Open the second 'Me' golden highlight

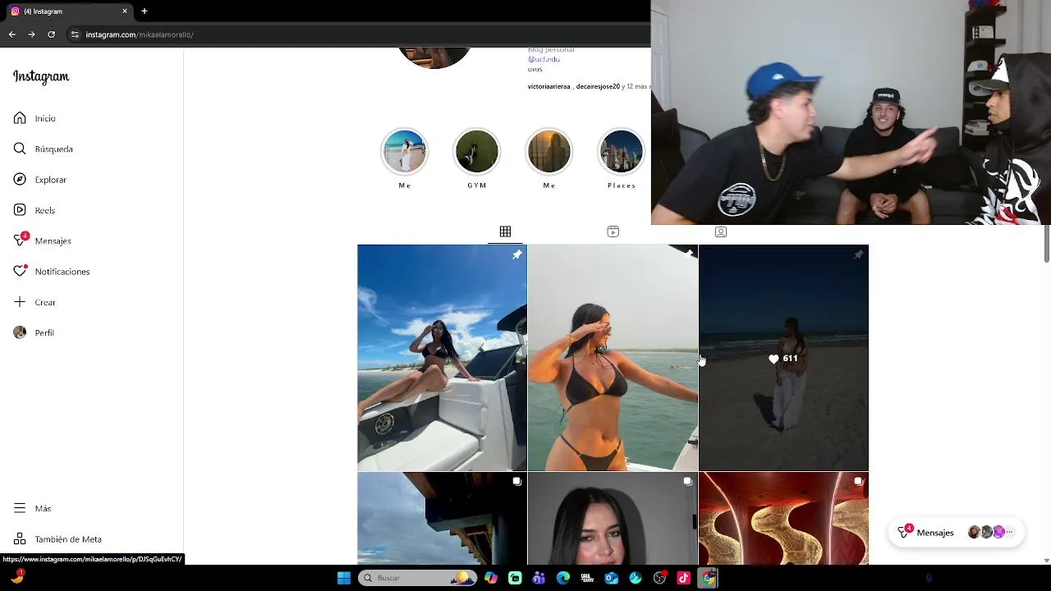549,152
